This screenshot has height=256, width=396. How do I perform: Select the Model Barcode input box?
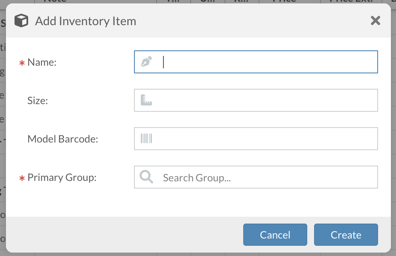pyautogui.click(x=265, y=139)
